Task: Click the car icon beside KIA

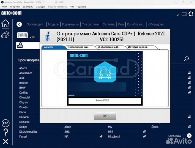Action: click(x=101, y=136)
